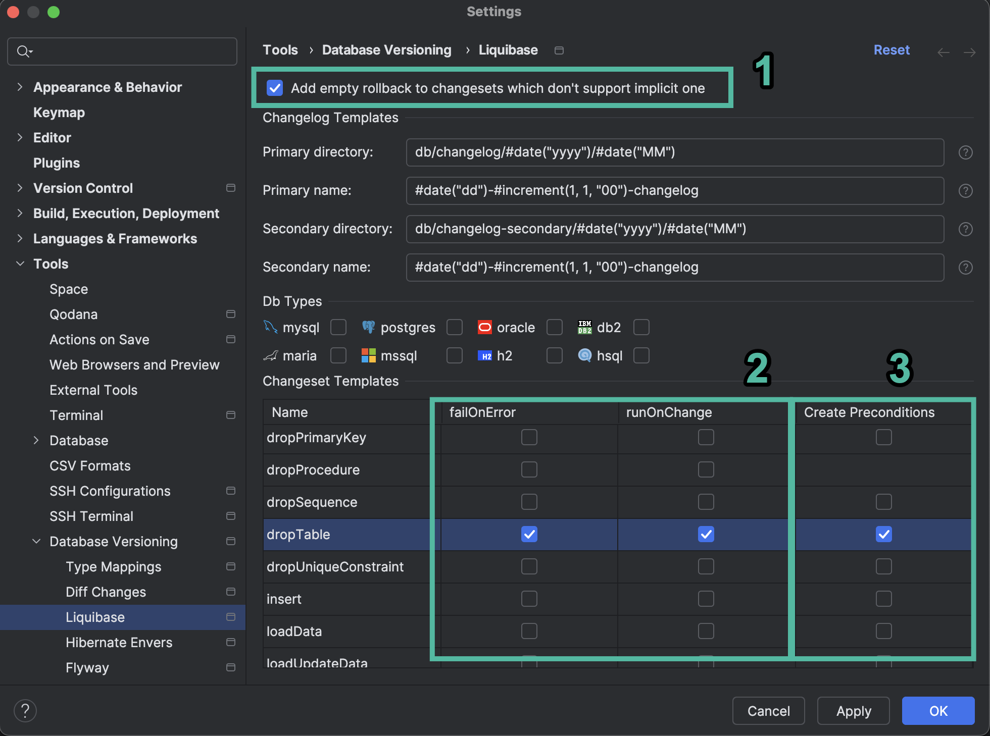Click the mssql icon
The height and width of the screenshot is (736, 990).
(x=369, y=355)
